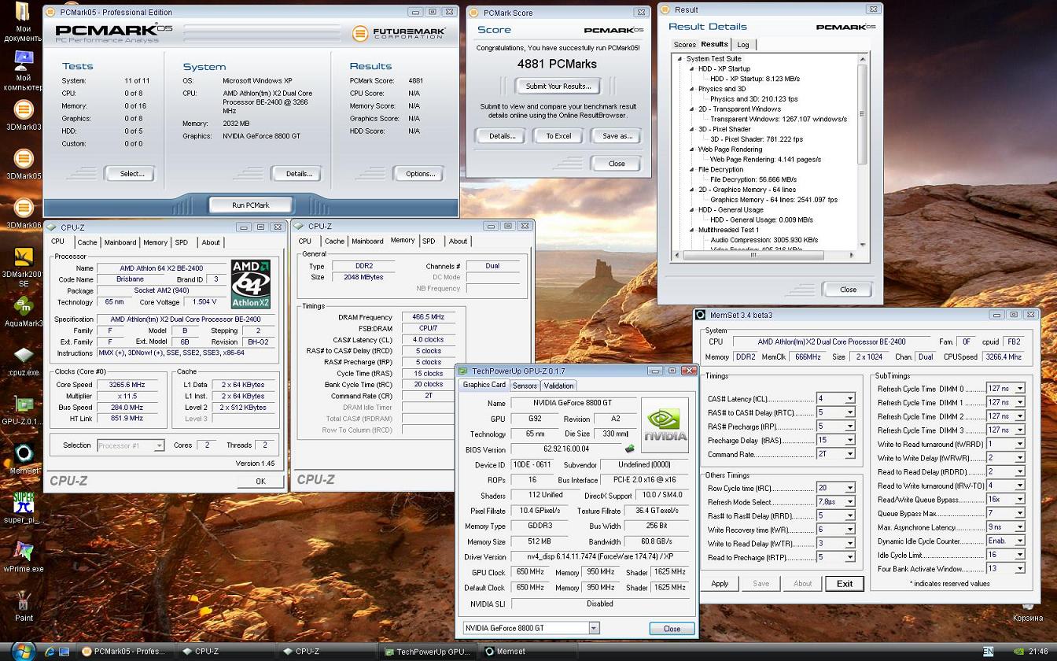Click the 4881 PCMarks score text
Viewport: 1057px width, 661px height.
coord(557,65)
